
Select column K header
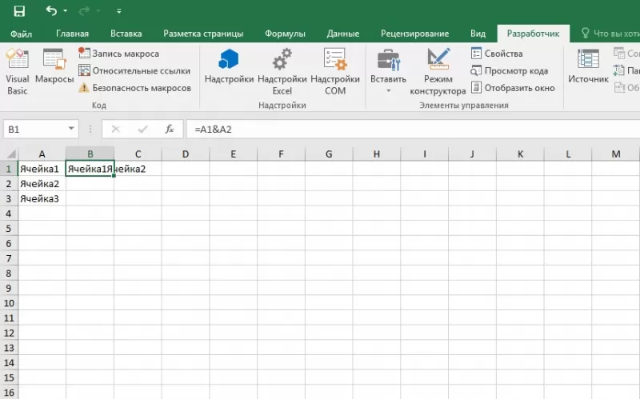pos(520,154)
